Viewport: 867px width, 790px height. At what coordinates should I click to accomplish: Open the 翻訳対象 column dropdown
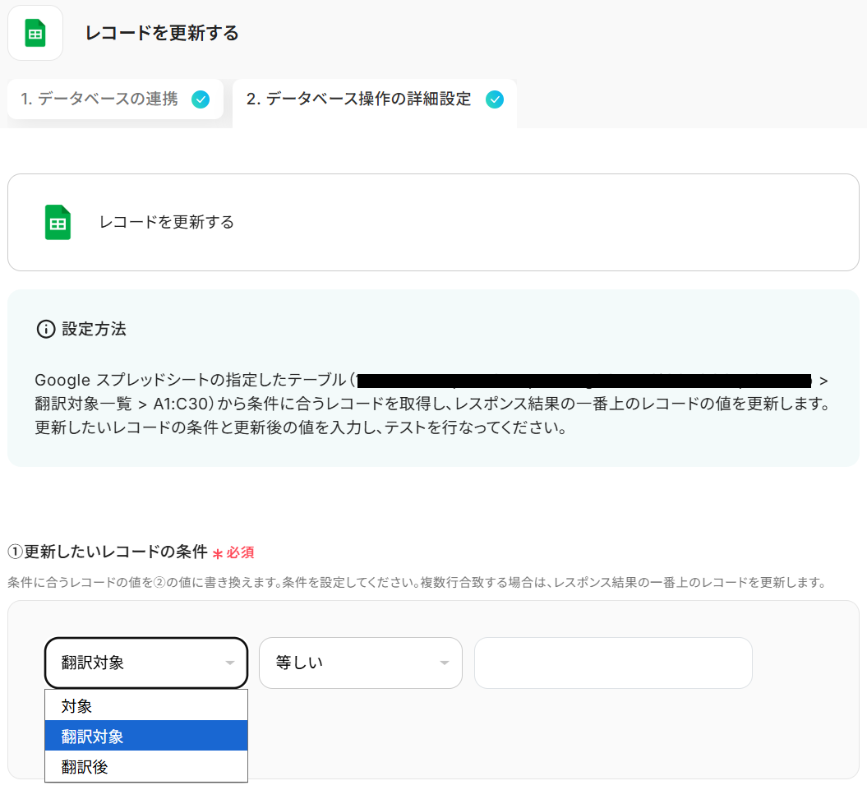[146, 663]
